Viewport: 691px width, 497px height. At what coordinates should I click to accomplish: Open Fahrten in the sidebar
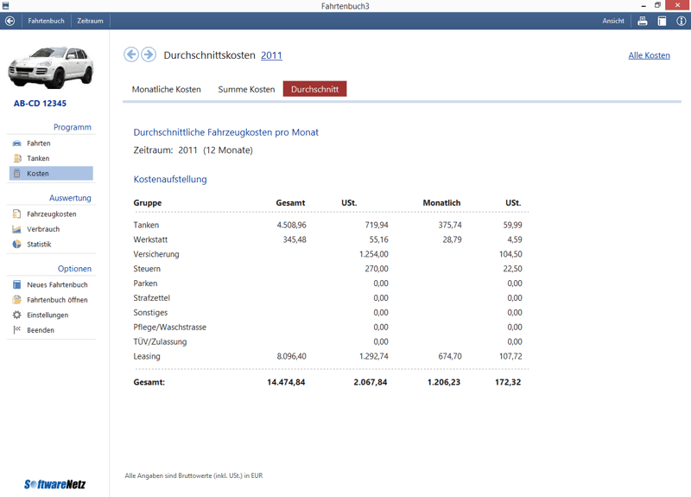click(38, 143)
